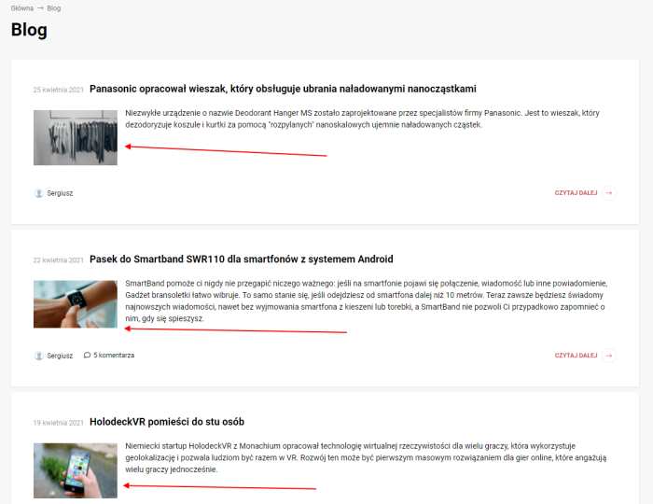The width and height of the screenshot is (653, 504).
Task: Click the Blog breadcrumb item
Action: (x=54, y=8)
